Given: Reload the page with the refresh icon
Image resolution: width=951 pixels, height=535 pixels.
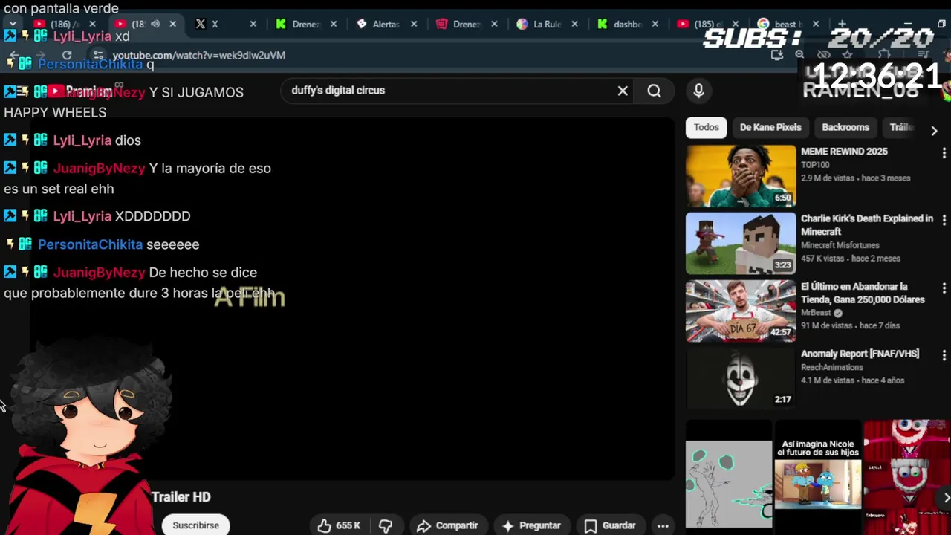Looking at the screenshot, I should pos(67,55).
